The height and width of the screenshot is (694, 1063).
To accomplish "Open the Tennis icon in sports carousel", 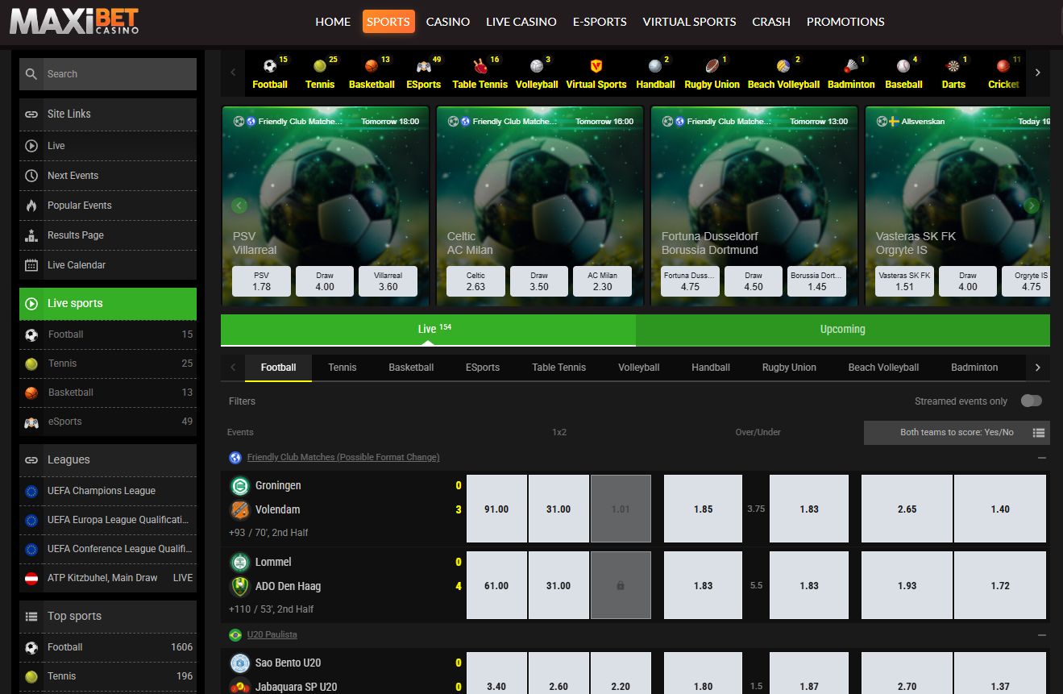I will pos(320,67).
